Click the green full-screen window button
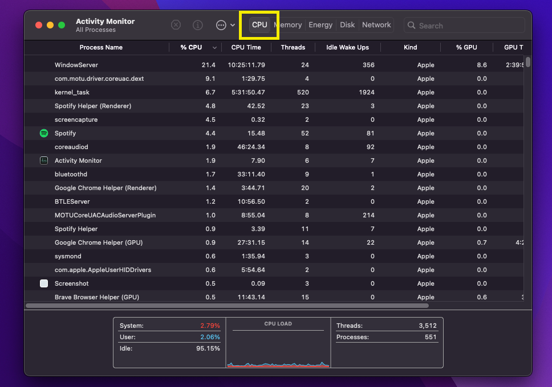This screenshot has width=552, height=387. (x=62, y=25)
